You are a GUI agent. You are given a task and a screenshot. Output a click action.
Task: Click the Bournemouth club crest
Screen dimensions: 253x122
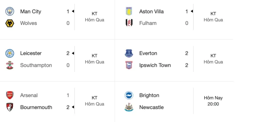10,107
